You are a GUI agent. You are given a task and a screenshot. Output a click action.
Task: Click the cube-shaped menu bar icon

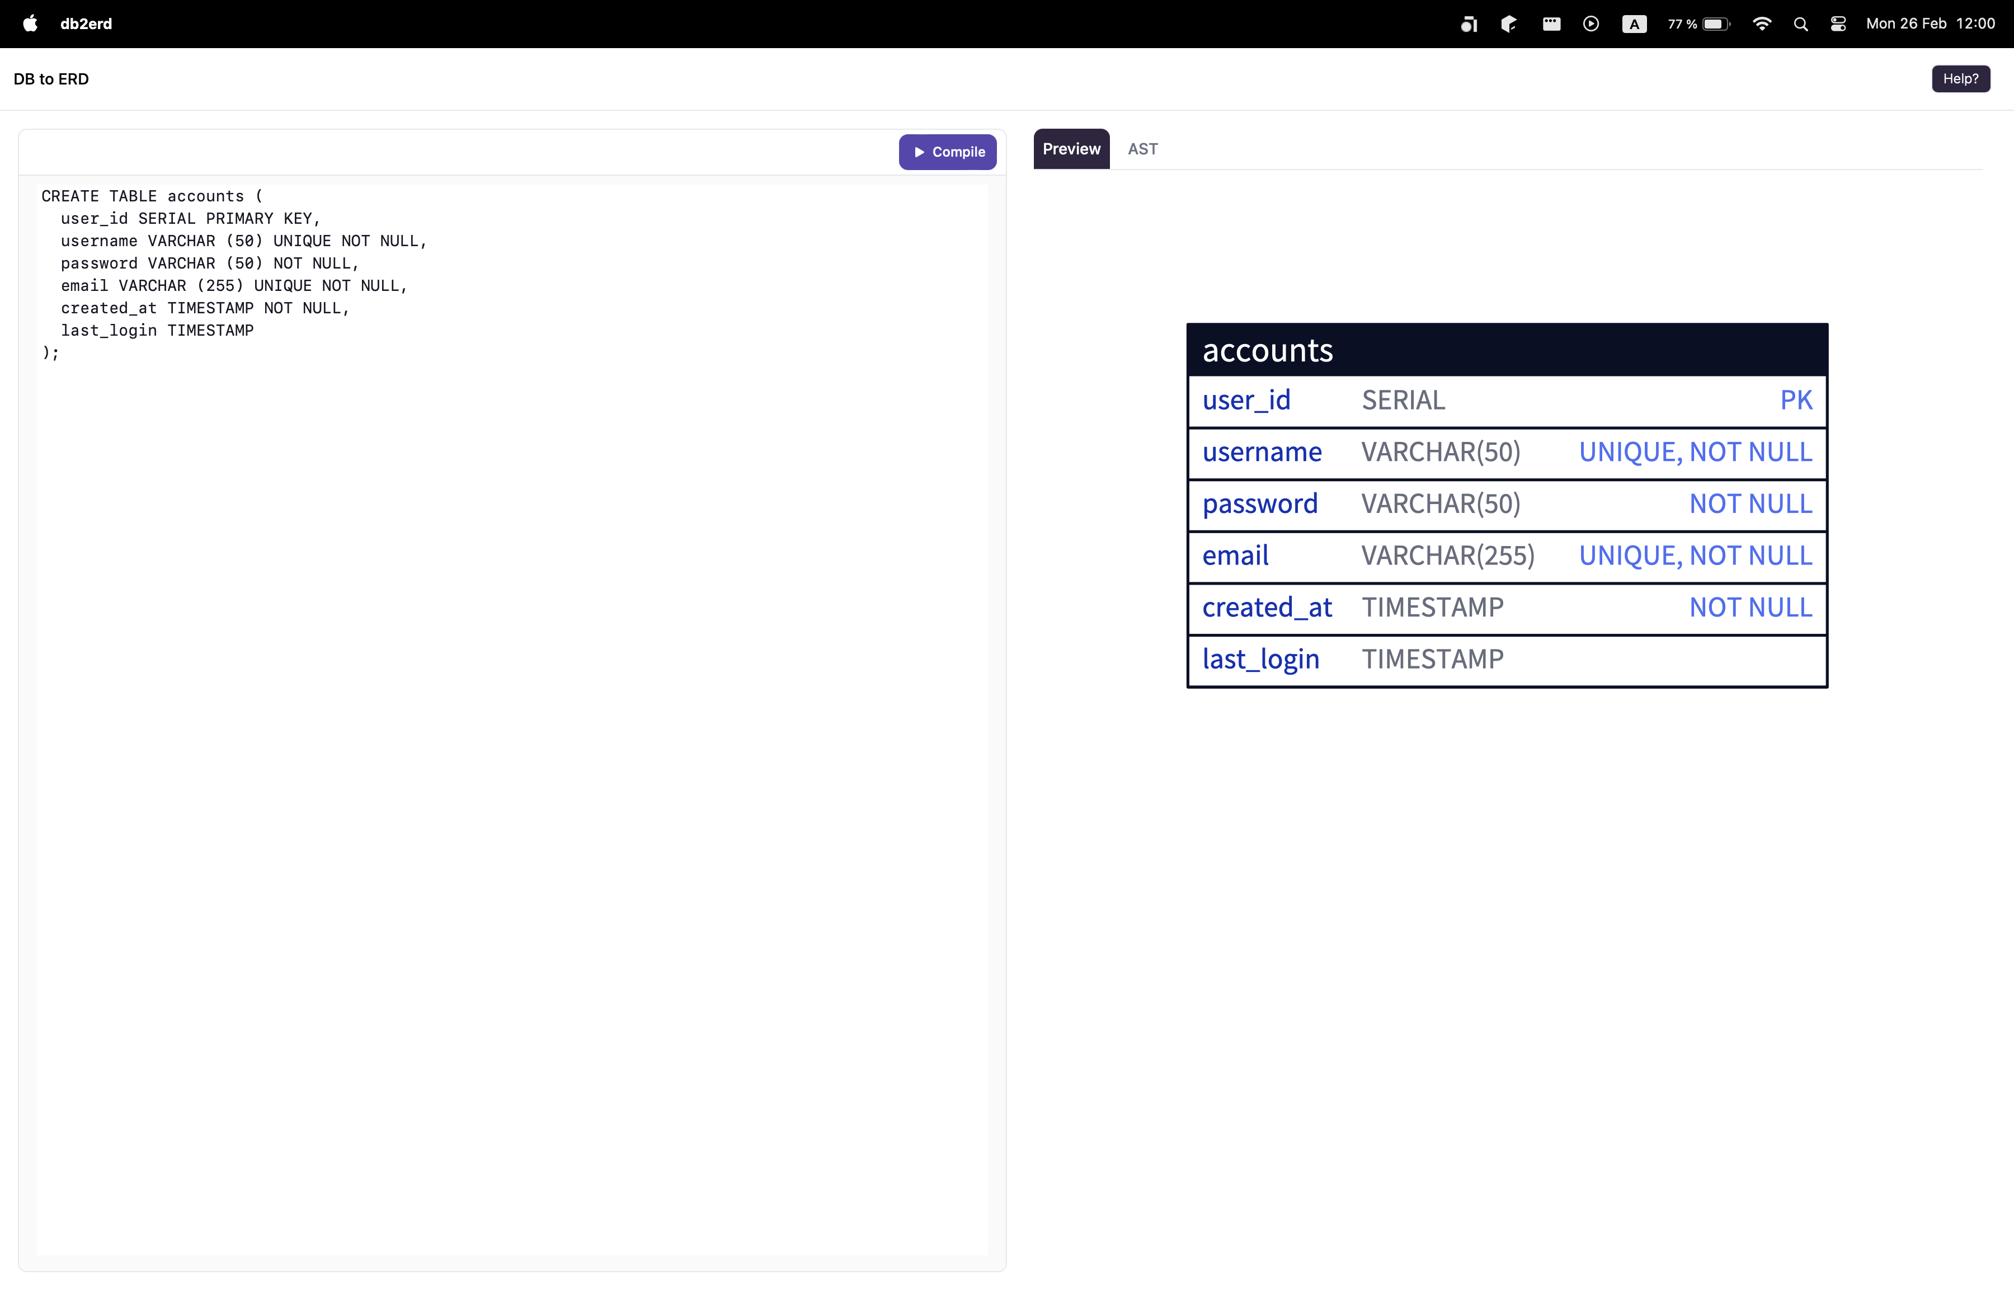pos(1508,23)
